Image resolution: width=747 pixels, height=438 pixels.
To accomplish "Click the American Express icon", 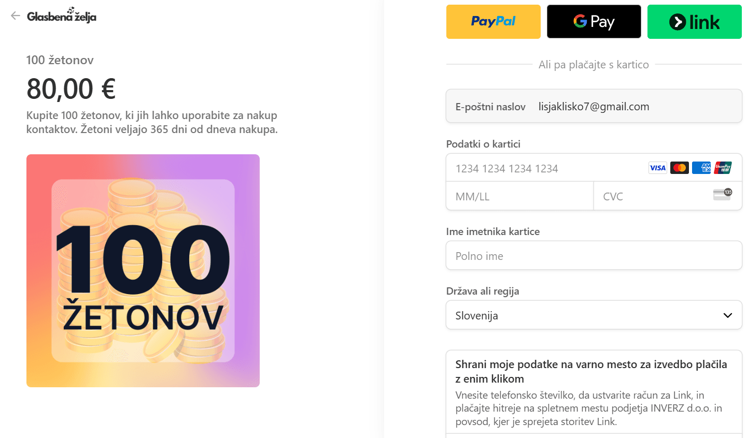I will coord(701,168).
